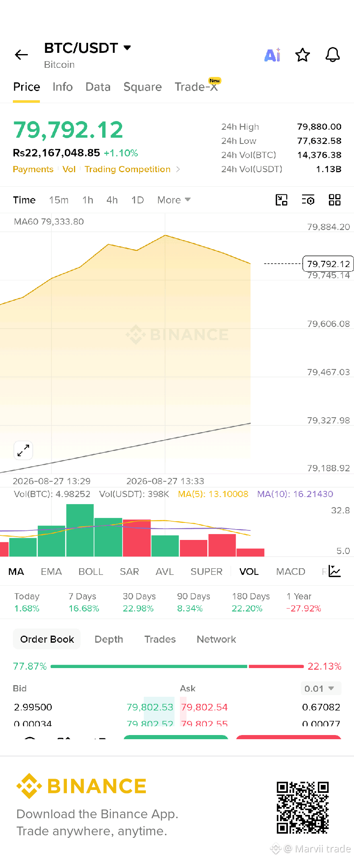This screenshot has height=859, width=354.
Task: Expand the More timeframes dropdown
Action: [174, 200]
